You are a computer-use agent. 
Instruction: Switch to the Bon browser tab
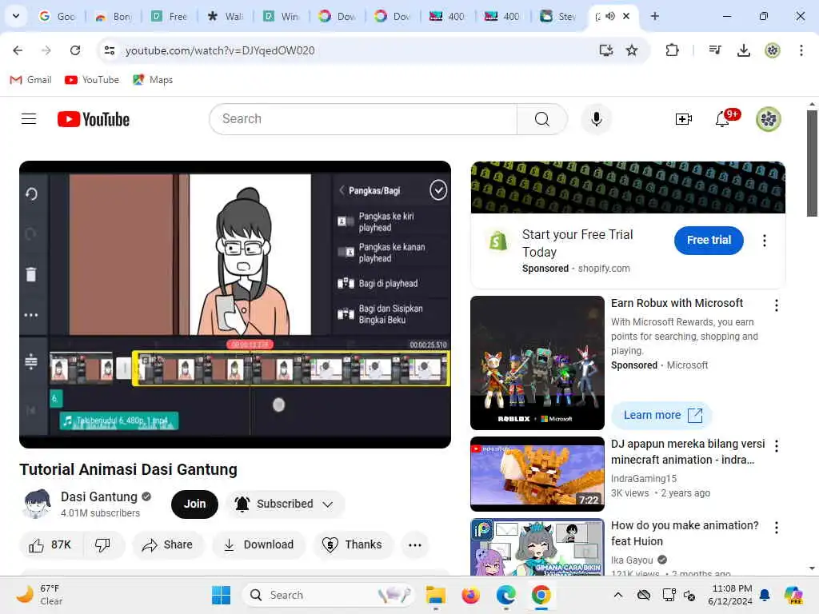click(114, 16)
